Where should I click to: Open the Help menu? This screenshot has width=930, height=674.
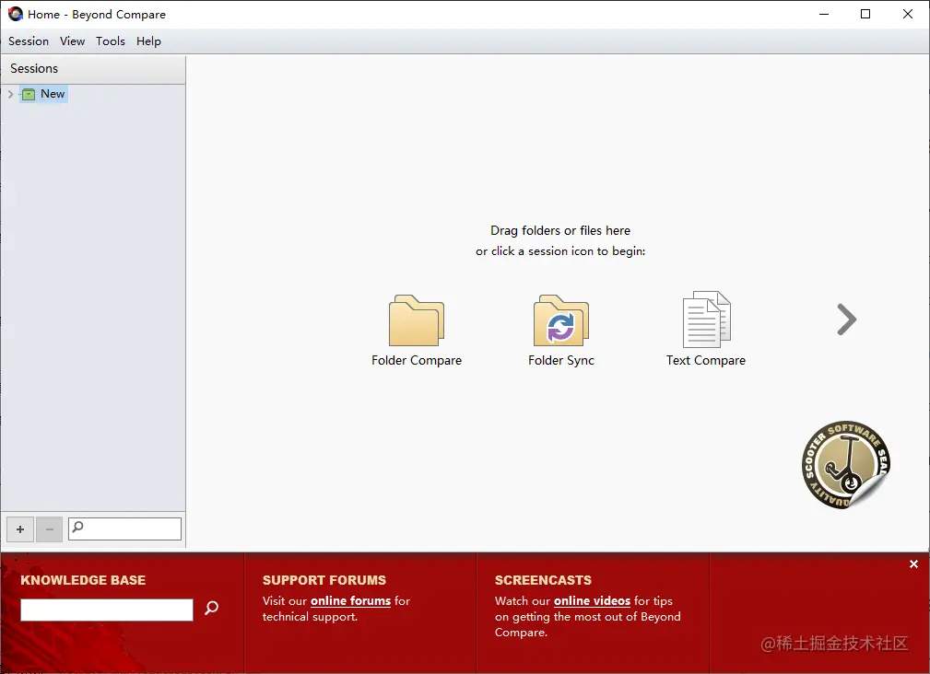point(148,41)
